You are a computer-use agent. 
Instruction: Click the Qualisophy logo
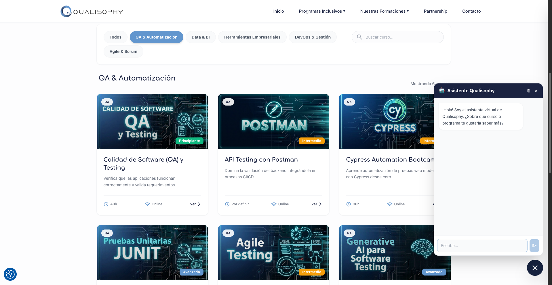pyautogui.click(x=92, y=12)
